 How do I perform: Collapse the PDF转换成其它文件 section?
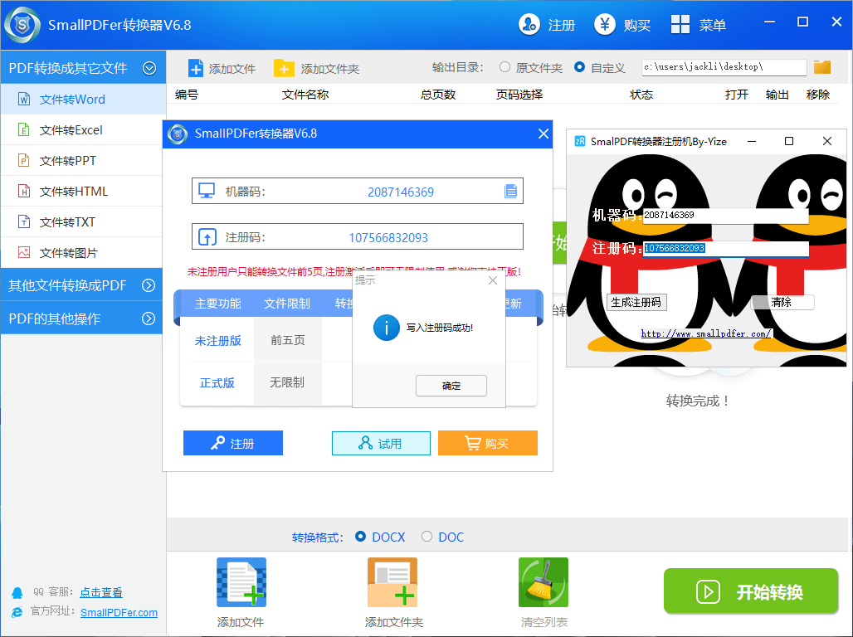click(x=149, y=68)
